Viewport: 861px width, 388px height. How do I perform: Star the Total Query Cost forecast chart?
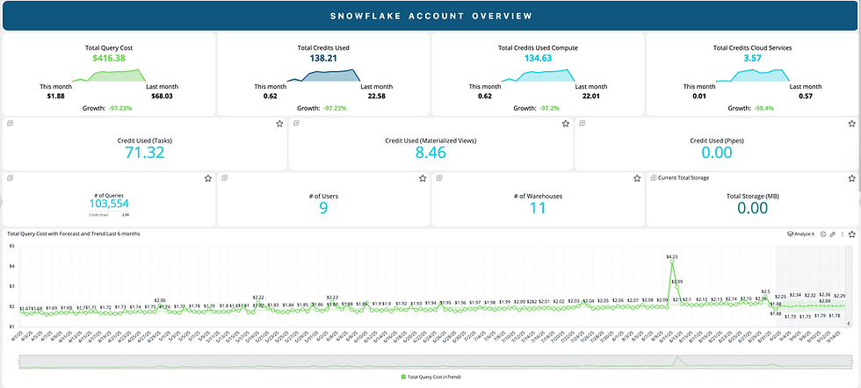tap(851, 234)
